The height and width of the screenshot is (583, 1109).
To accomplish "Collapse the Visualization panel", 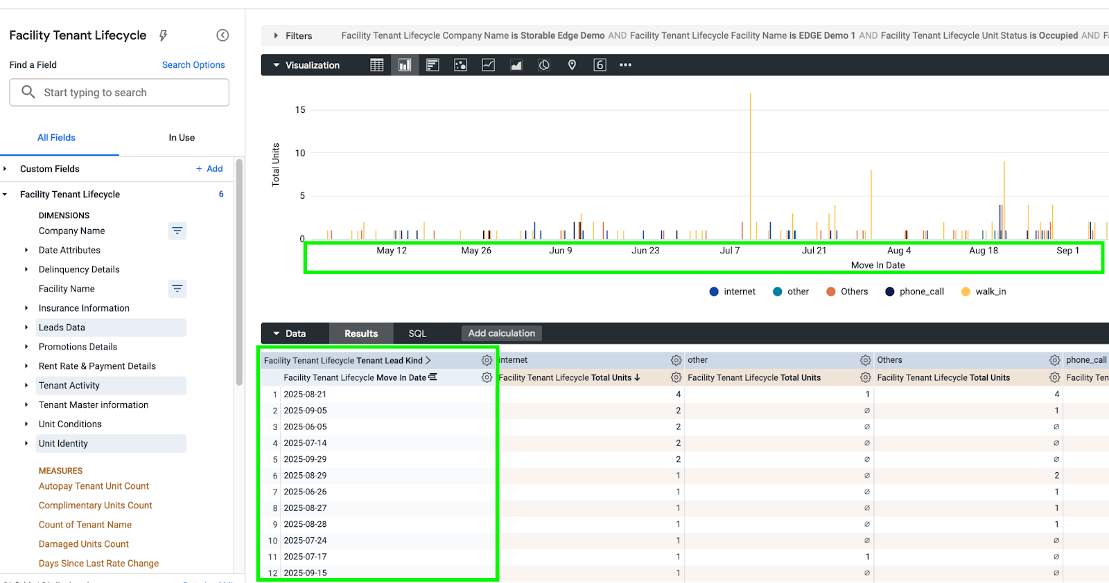I will (x=306, y=65).
